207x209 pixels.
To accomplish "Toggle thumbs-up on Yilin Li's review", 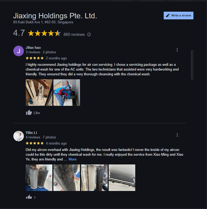I will tap(29, 197).
